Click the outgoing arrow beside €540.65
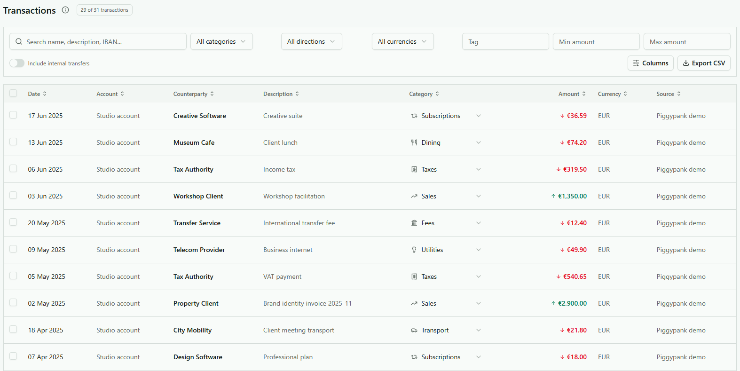 click(559, 276)
